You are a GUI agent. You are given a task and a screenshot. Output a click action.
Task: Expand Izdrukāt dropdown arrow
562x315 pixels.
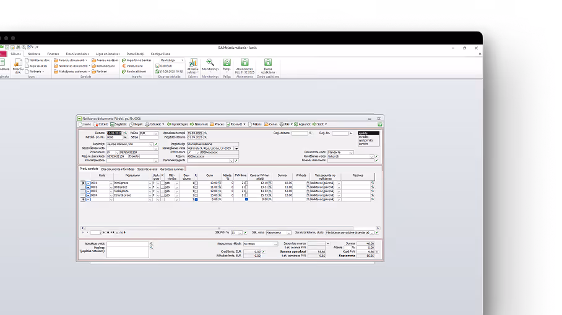tap(163, 124)
